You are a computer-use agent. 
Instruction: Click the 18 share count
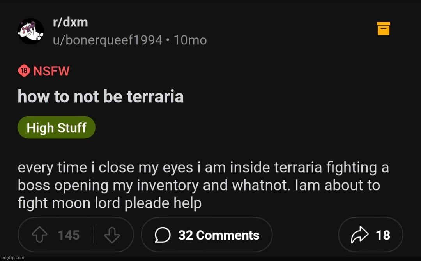[383, 235]
